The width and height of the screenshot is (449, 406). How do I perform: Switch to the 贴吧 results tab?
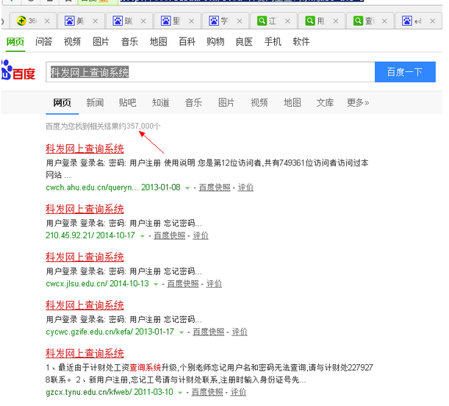click(x=128, y=102)
